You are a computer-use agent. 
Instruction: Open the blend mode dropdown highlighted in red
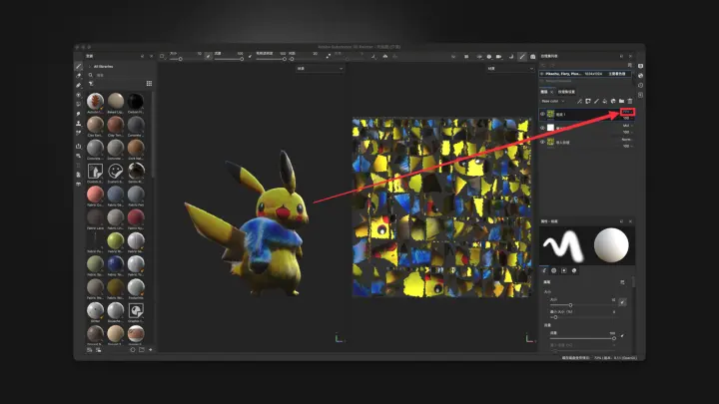tap(627, 113)
